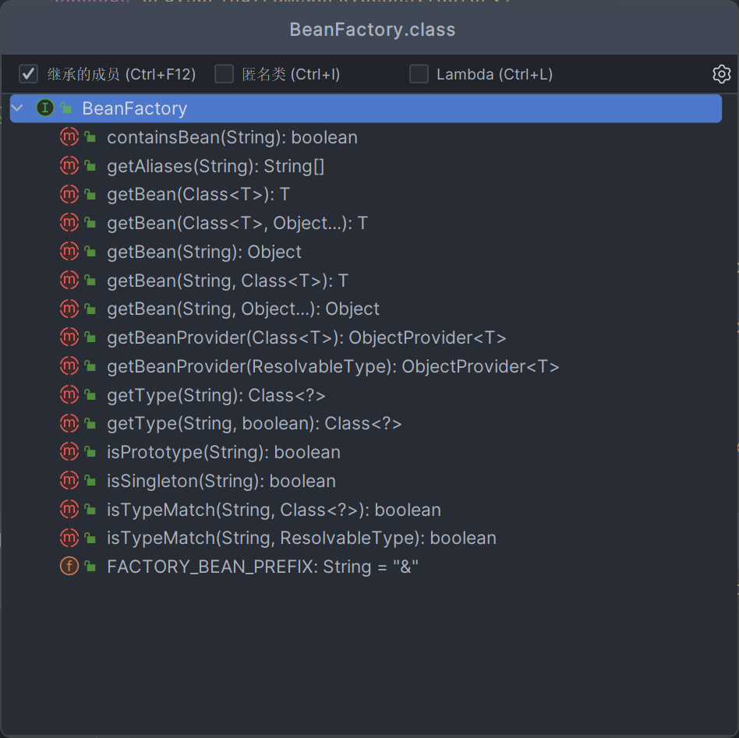This screenshot has width=739, height=738.
Task: Select the BeanFactory root item
Action: pyautogui.click(x=135, y=108)
